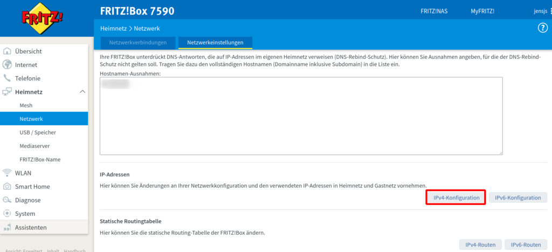Click the Übersicht house icon
This screenshot has width=552, height=252.
click(6, 51)
